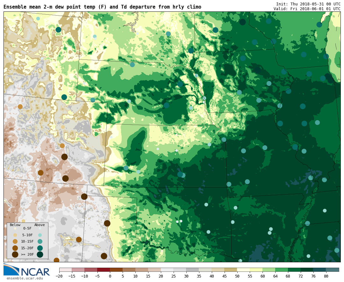
Task: Pick the colorbar swatch between -20 and -15
Action: click(x=66, y=270)
